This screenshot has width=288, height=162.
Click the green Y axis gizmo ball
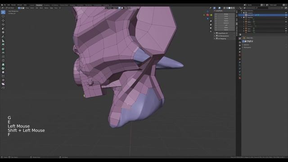(211, 15)
